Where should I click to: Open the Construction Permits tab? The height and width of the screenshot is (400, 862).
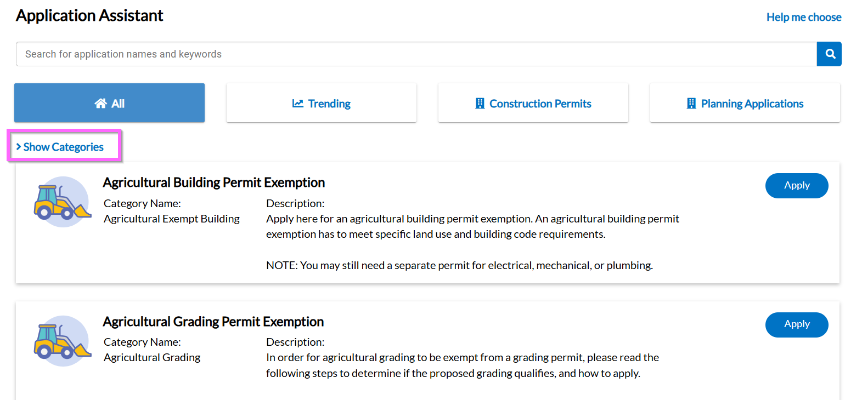533,103
